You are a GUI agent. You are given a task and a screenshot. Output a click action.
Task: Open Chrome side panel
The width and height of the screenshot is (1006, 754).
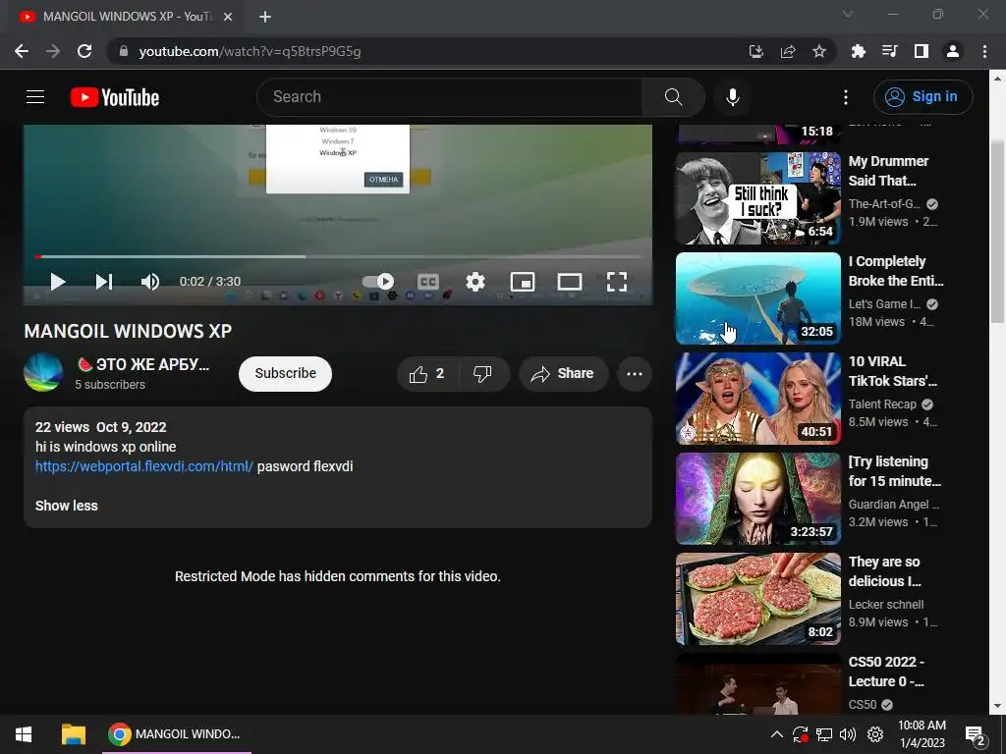tap(922, 51)
